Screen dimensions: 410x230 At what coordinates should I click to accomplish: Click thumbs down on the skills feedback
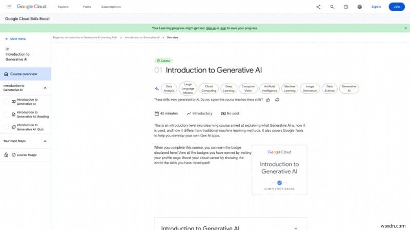pos(277,100)
